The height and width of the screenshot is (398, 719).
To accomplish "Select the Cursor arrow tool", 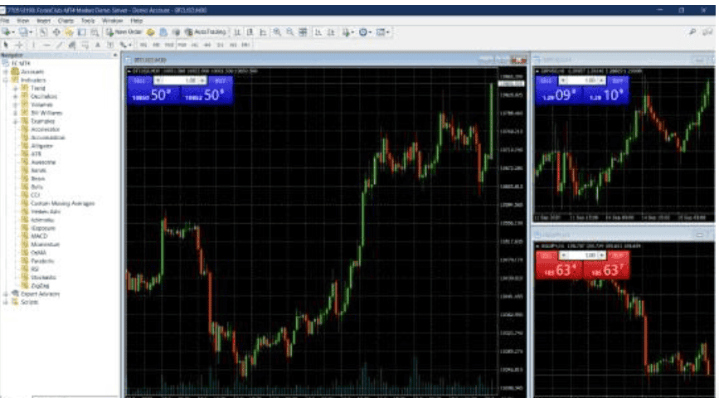I will coord(6,45).
